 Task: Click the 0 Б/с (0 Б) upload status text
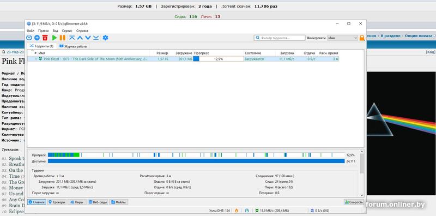point(322,211)
